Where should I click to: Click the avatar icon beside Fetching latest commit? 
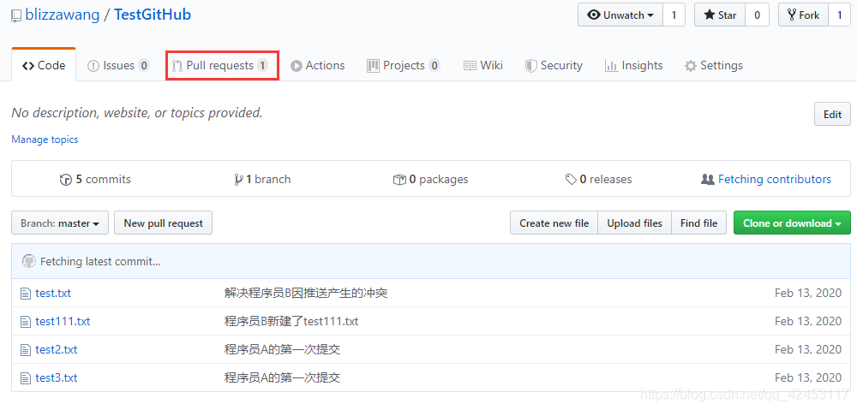click(x=29, y=261)
